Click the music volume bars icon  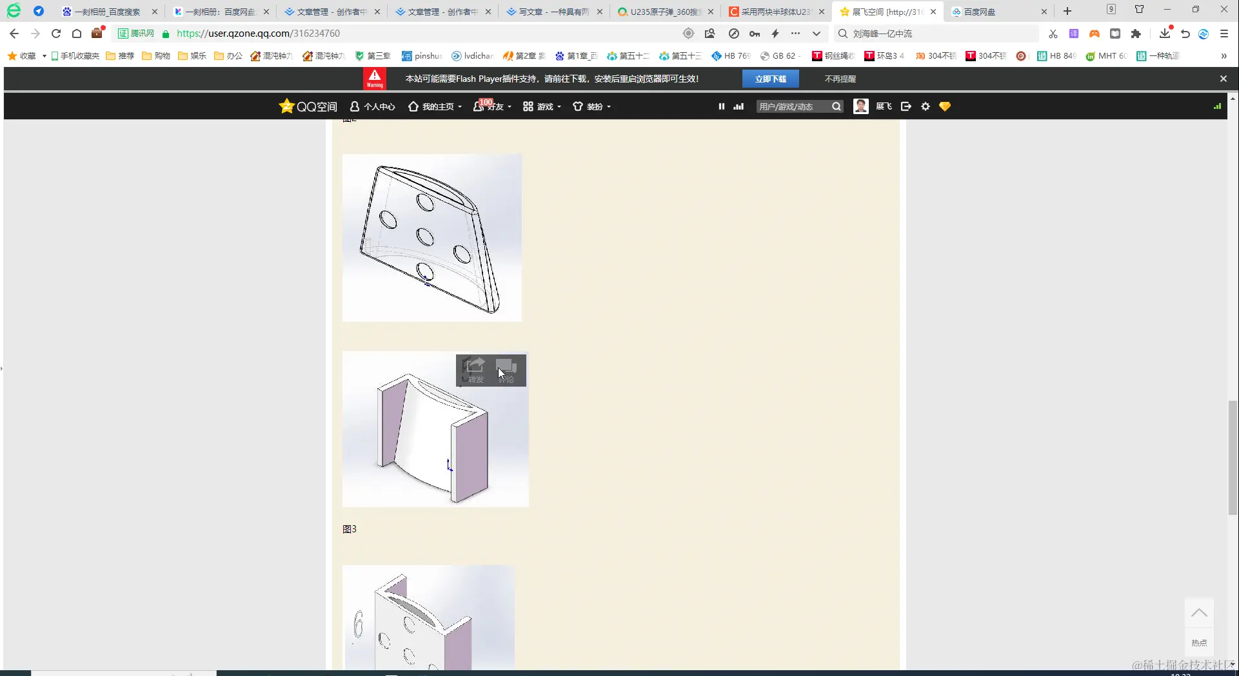coord(738,106)
